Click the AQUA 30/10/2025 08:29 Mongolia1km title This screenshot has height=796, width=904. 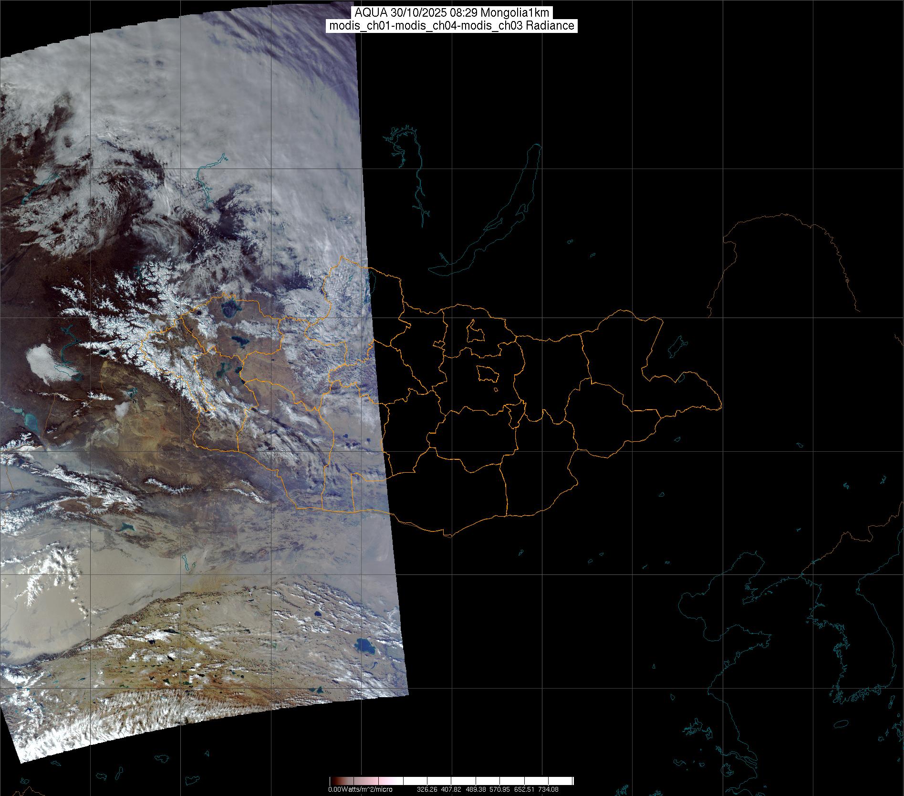[452, 13]
